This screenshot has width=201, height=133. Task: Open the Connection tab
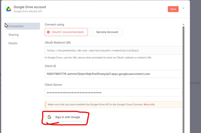(x=23, y=26)
